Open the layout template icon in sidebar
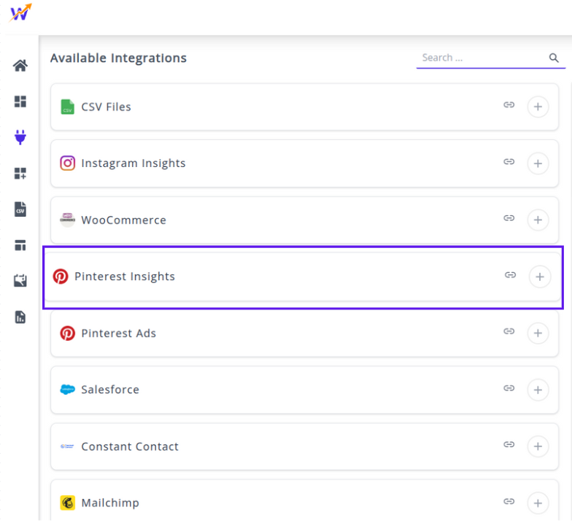 click(20, 245)
